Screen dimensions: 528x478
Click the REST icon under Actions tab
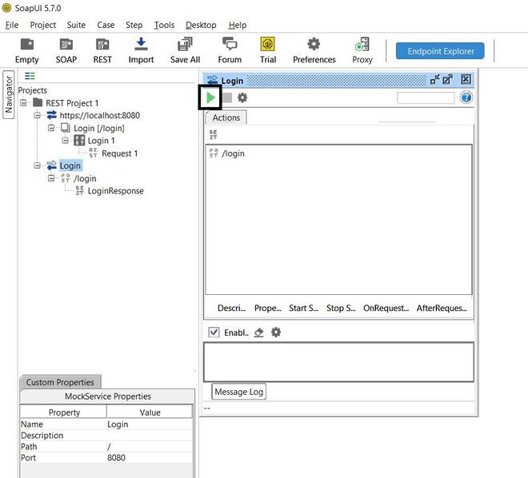(x=213, y=134)
